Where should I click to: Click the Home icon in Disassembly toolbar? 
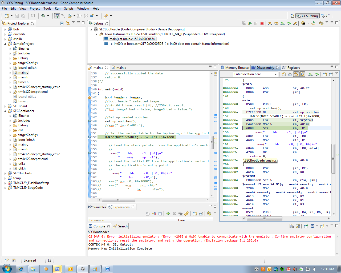pos(290,74)
